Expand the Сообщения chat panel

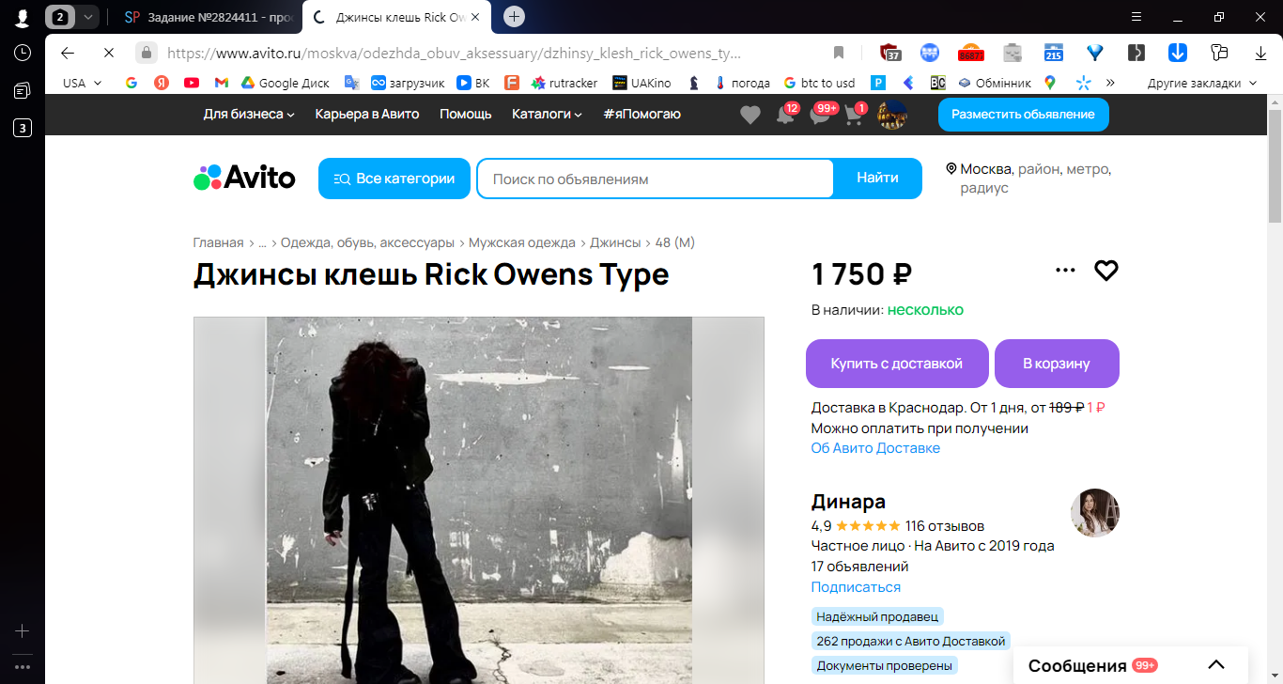[1130, 665]
